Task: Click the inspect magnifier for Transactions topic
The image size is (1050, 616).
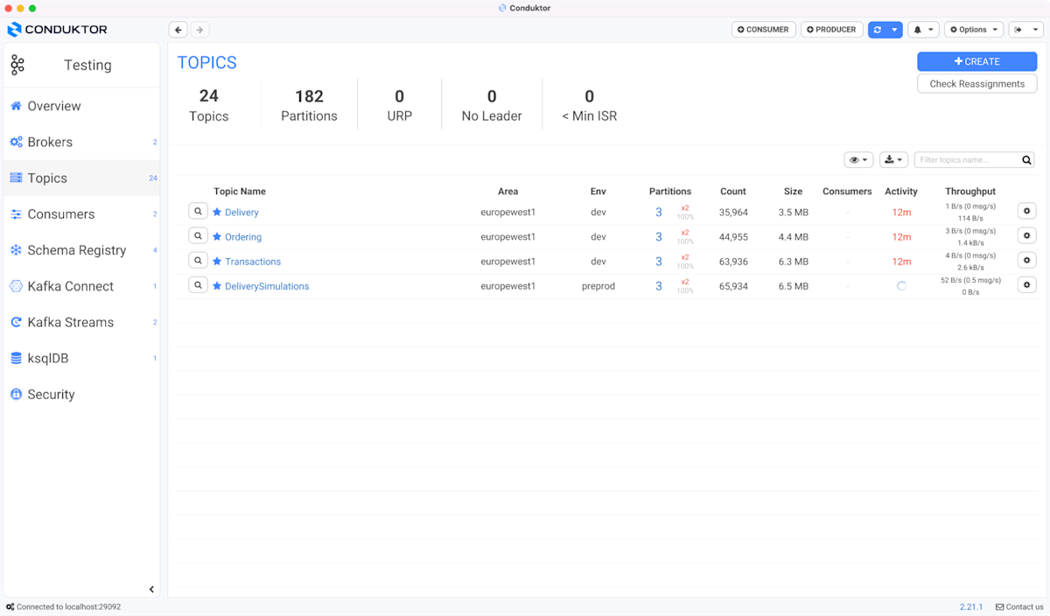Action: click(x=199, y=261)
